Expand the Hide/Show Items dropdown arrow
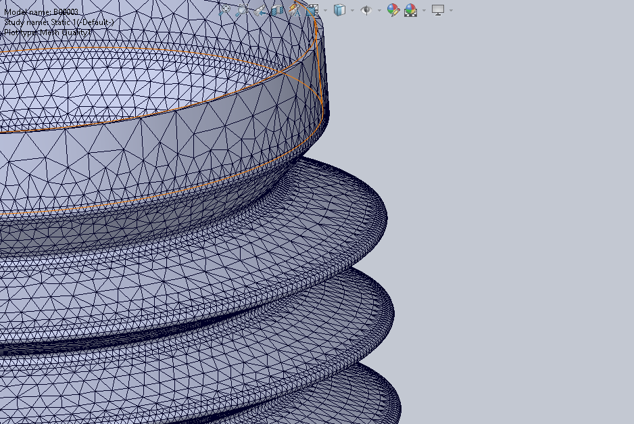 click(379, 11)
